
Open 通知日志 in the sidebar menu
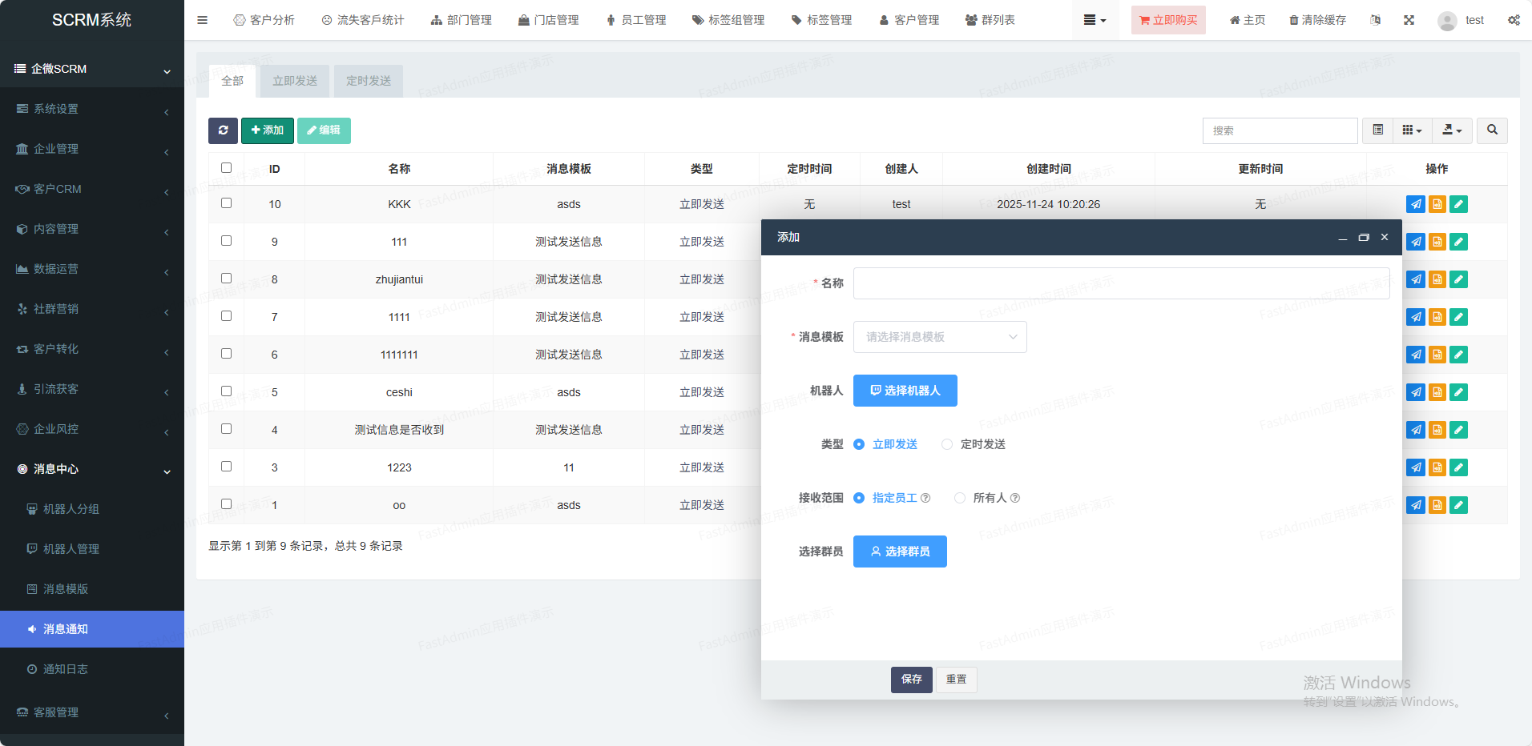point(66,669)
